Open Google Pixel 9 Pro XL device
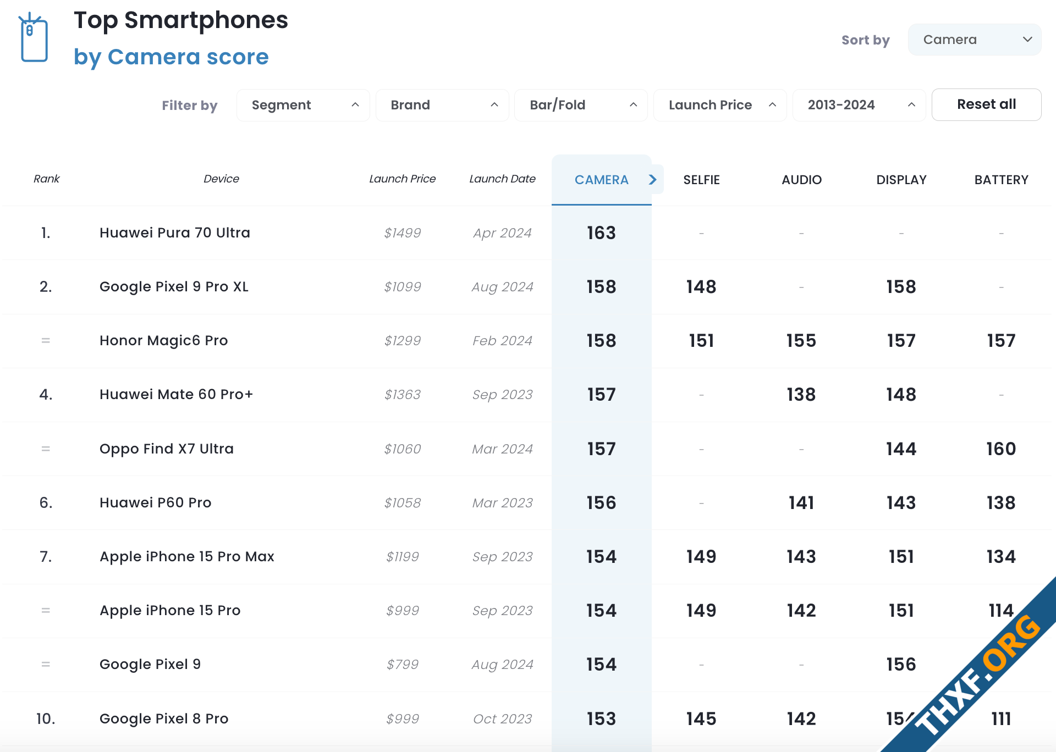 [x=174, y=286]
